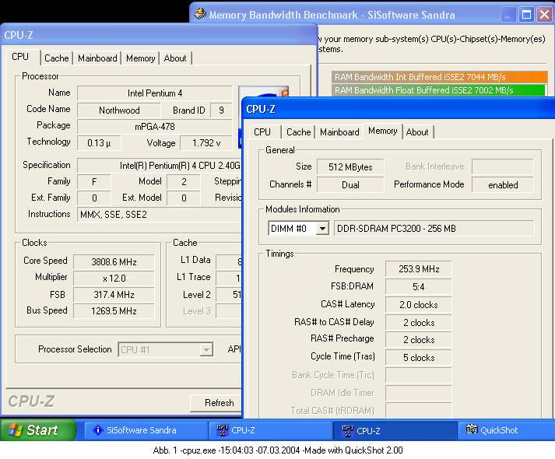The image size is (555, 459).
Task: Click the FSB:DRAM 5:4 ratio value
Action: [418, 287]
